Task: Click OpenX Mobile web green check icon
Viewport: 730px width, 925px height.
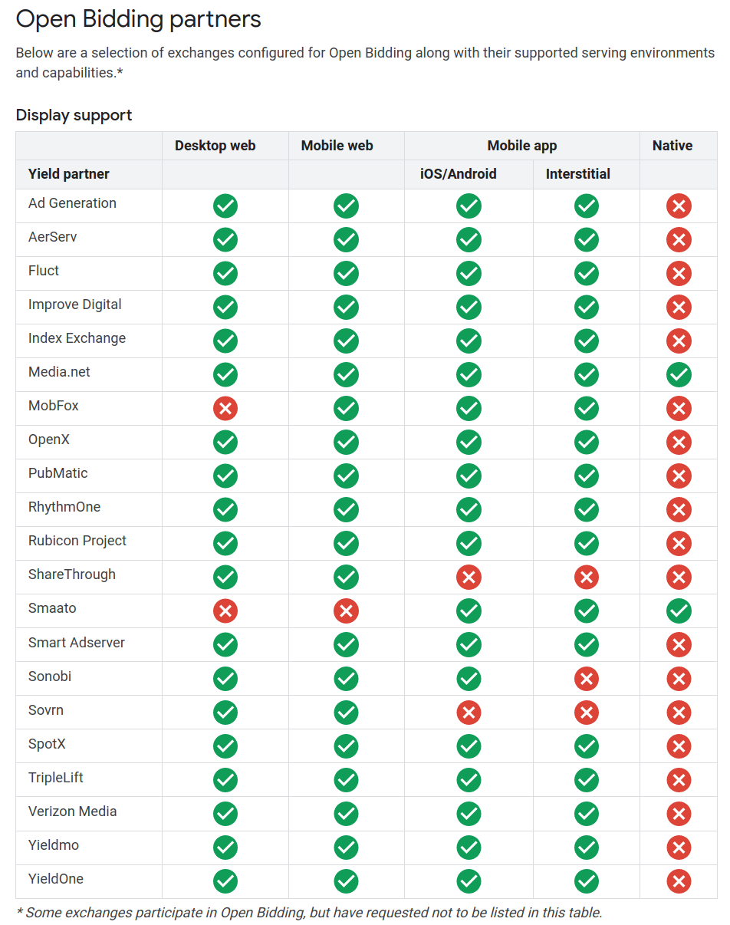Action: point(346,443)
